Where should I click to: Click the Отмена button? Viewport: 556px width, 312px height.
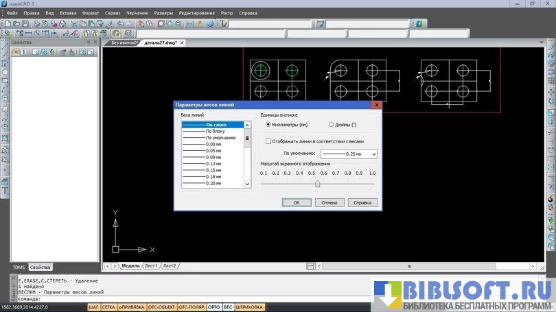pos(329,202)
